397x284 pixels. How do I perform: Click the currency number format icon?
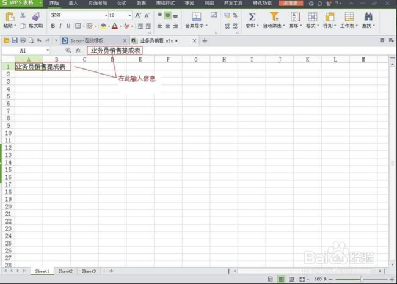click(x=227, y=15)
